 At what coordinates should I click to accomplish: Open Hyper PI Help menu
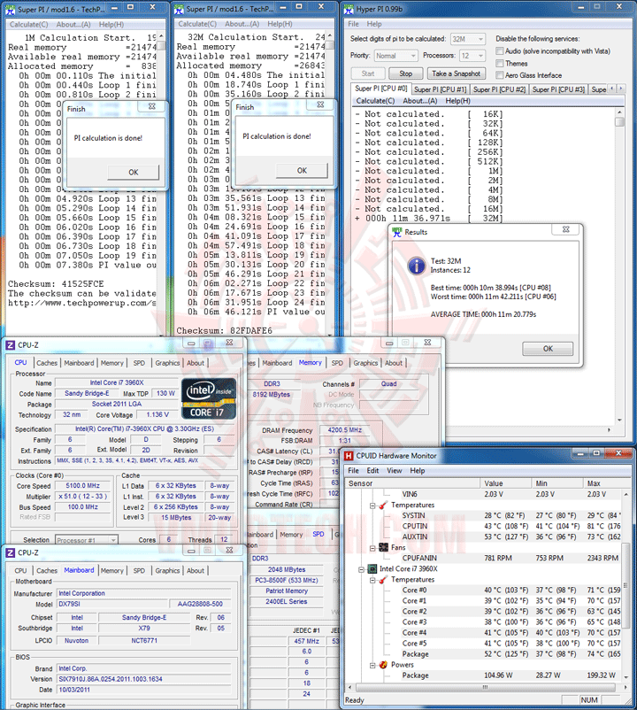point(374,24)
